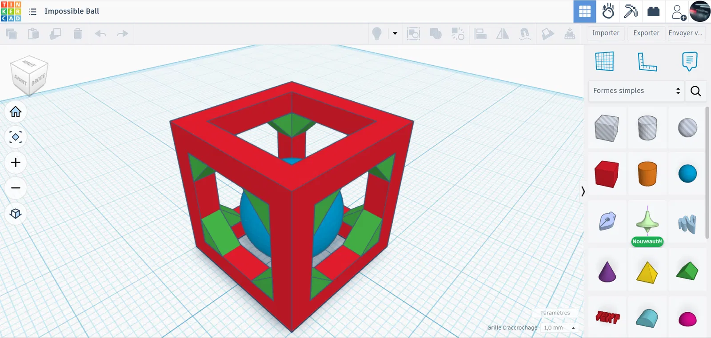Select the Scribble shape
711x338 pixels.
(x=607, y=221)
